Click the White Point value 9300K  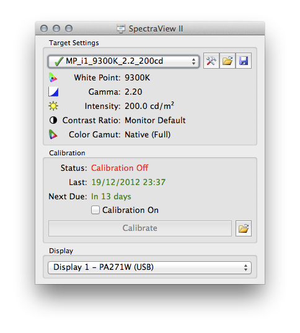pyautogui.click(x=138, y=78)
